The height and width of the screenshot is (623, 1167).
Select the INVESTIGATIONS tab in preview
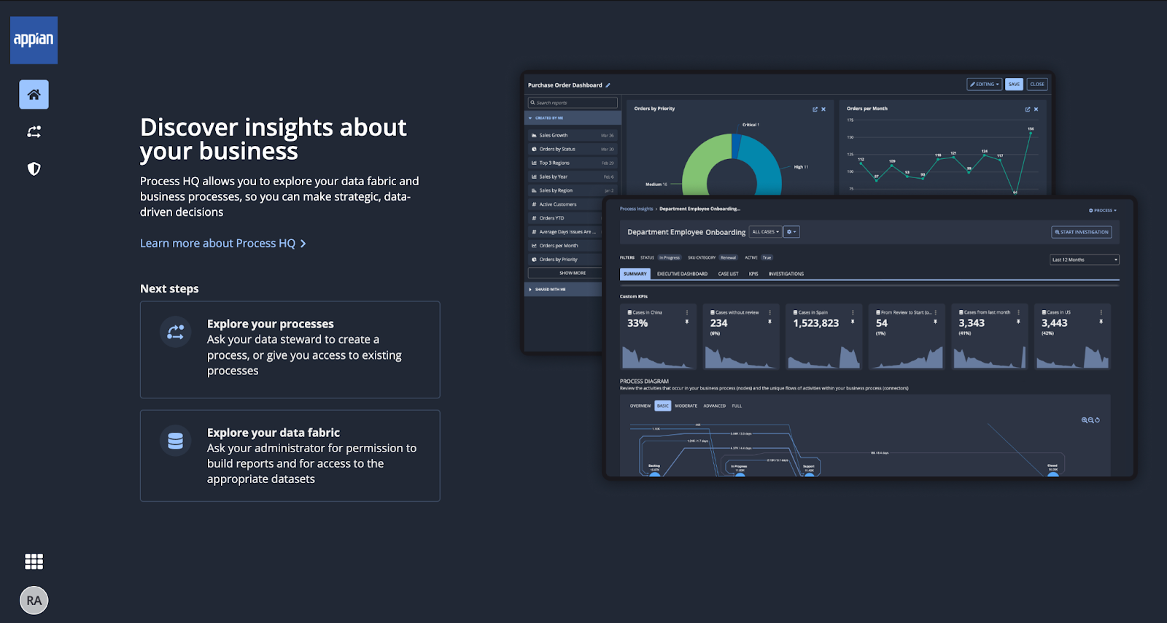(x=786, y=274)
